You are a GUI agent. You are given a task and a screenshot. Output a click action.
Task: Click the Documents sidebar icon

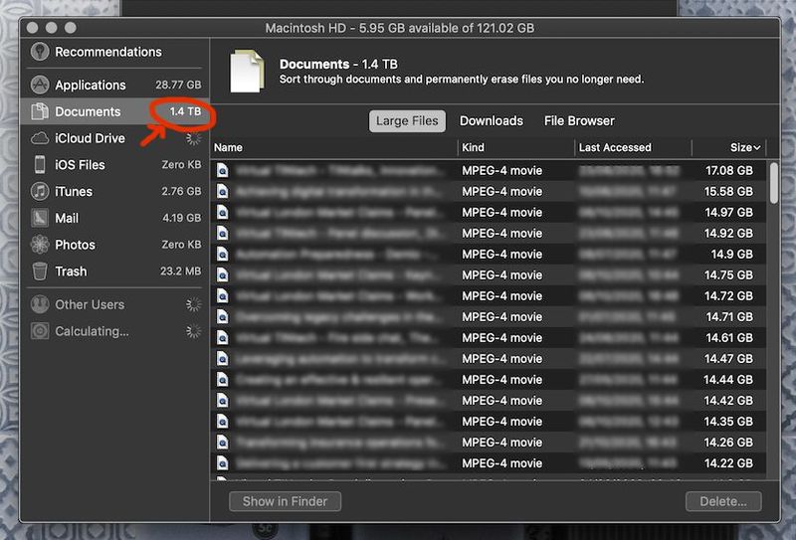click(x=40, y=111)
